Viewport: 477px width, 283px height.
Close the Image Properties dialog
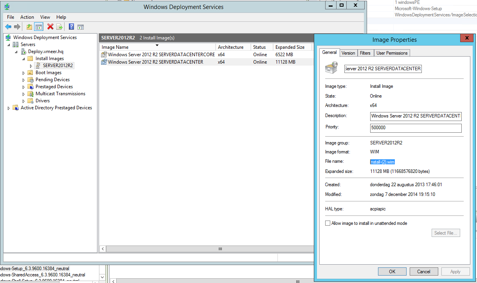tap(466, 38)
